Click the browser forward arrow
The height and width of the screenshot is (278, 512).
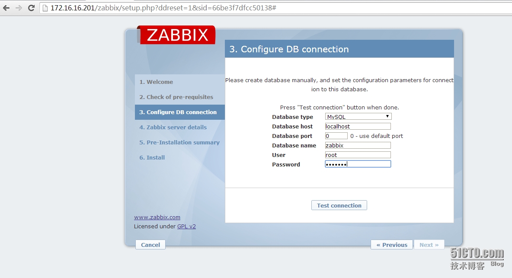(x=19, y=8)
